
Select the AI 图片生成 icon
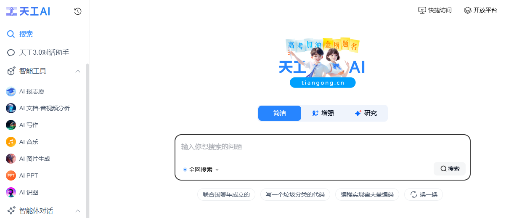tap(11, 159)
